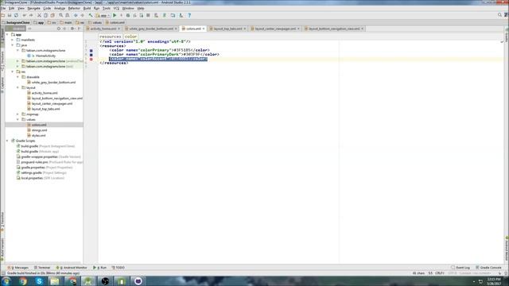
Task: Click the Skype icon in Windows taskbar
Action: click(x=39, y=280)
